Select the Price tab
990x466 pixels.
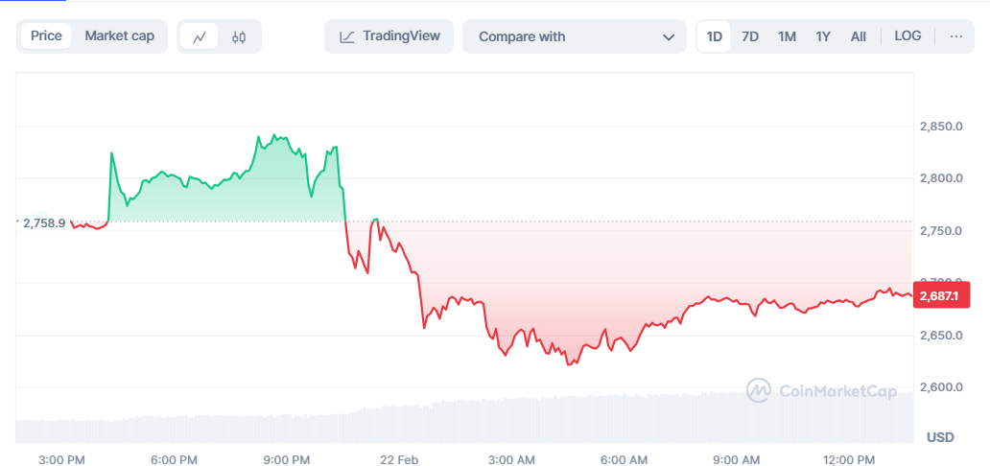46,36
